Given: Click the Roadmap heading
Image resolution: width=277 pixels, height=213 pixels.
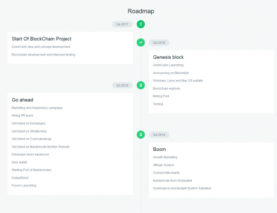Looking at the screenshot, I should coord(141,11).
